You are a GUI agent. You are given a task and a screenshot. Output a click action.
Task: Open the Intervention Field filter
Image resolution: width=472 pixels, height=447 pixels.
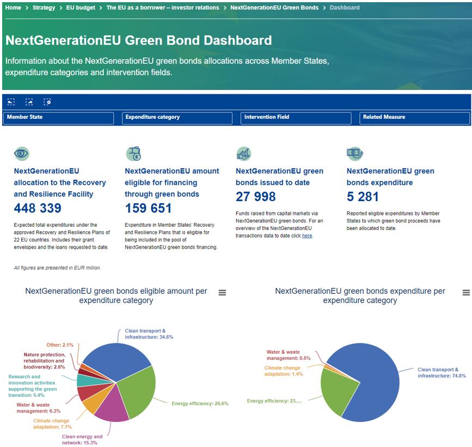pos(296,118)
